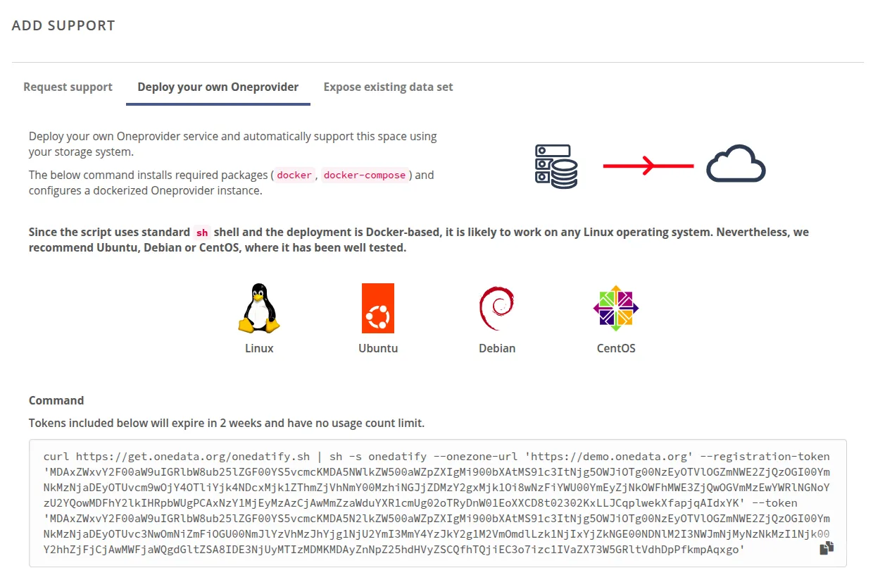
Task: Click the Command section label
Action: [x=56, y=400]
